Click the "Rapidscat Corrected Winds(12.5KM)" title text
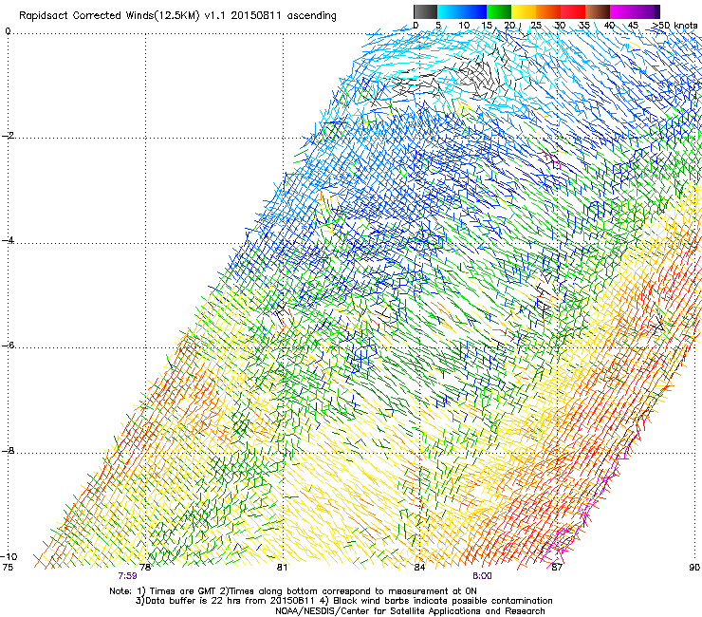Screen dimensions: 702x617 point(109,16)
